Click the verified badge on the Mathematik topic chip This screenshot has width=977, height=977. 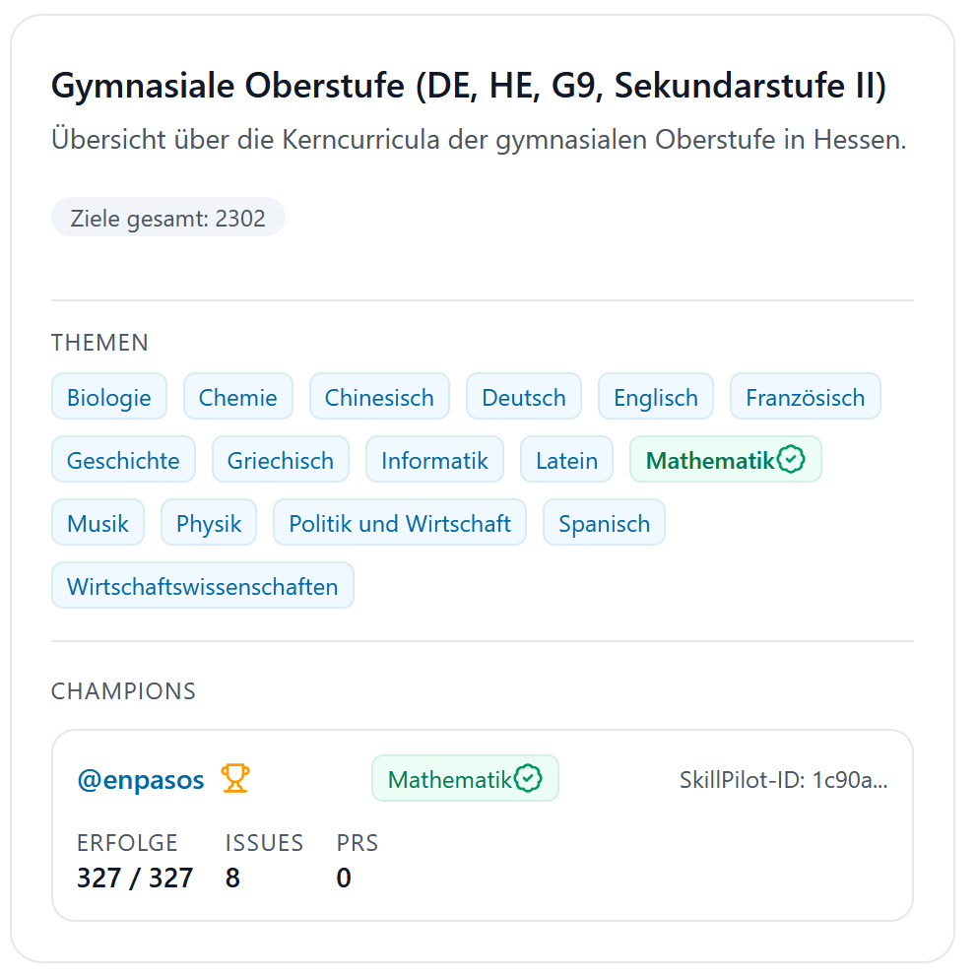790,458
